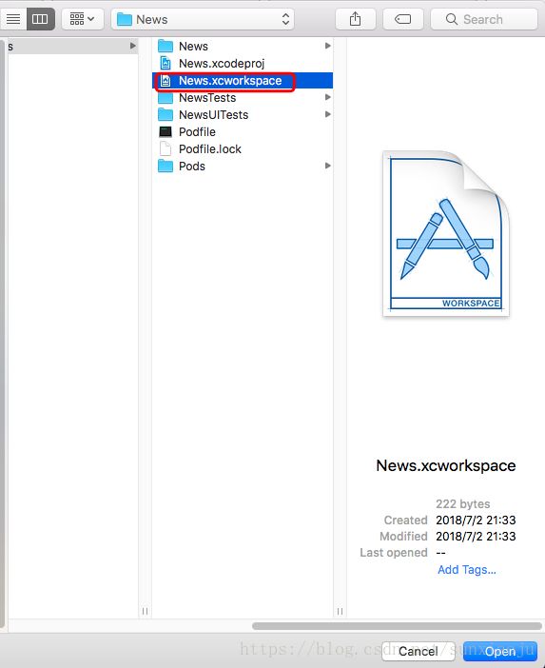Switch to column view mode

click(41, 19)
